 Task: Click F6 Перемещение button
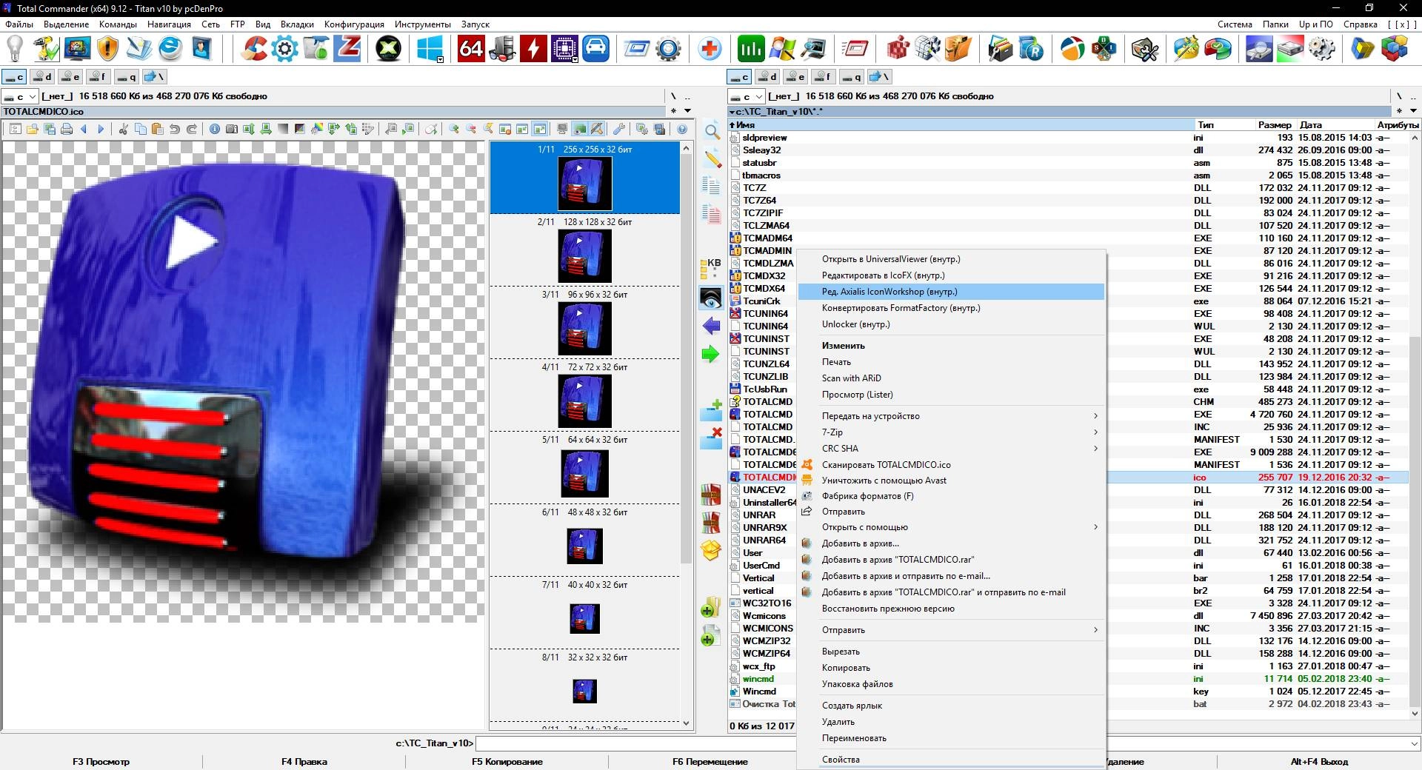pos(710,761)
